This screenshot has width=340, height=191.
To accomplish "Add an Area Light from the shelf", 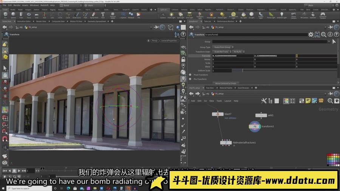I will point(190,15).
